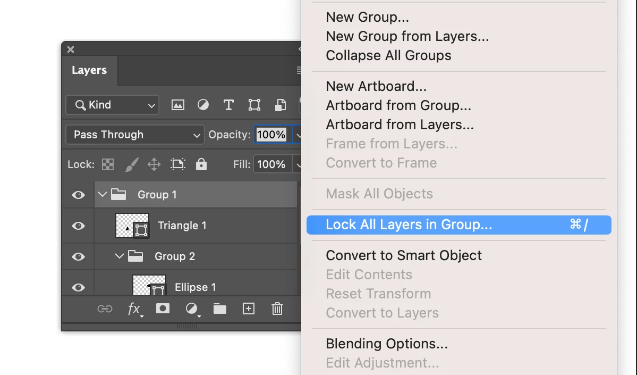The height and width of the screenshot is (375, 637).
Task: Prevent auto-nesting in artboards lock icon
Action: click(178, 164)
